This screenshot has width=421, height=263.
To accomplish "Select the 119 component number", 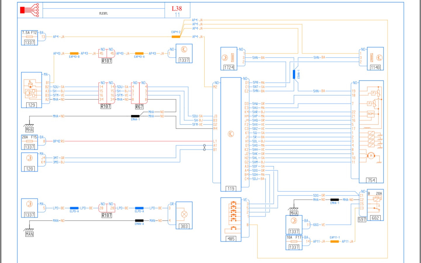I will [x=231, y=189].
